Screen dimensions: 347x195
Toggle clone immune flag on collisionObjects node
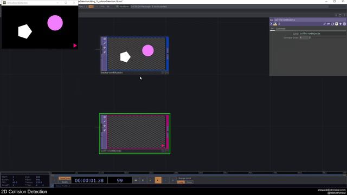click(105, 121)
